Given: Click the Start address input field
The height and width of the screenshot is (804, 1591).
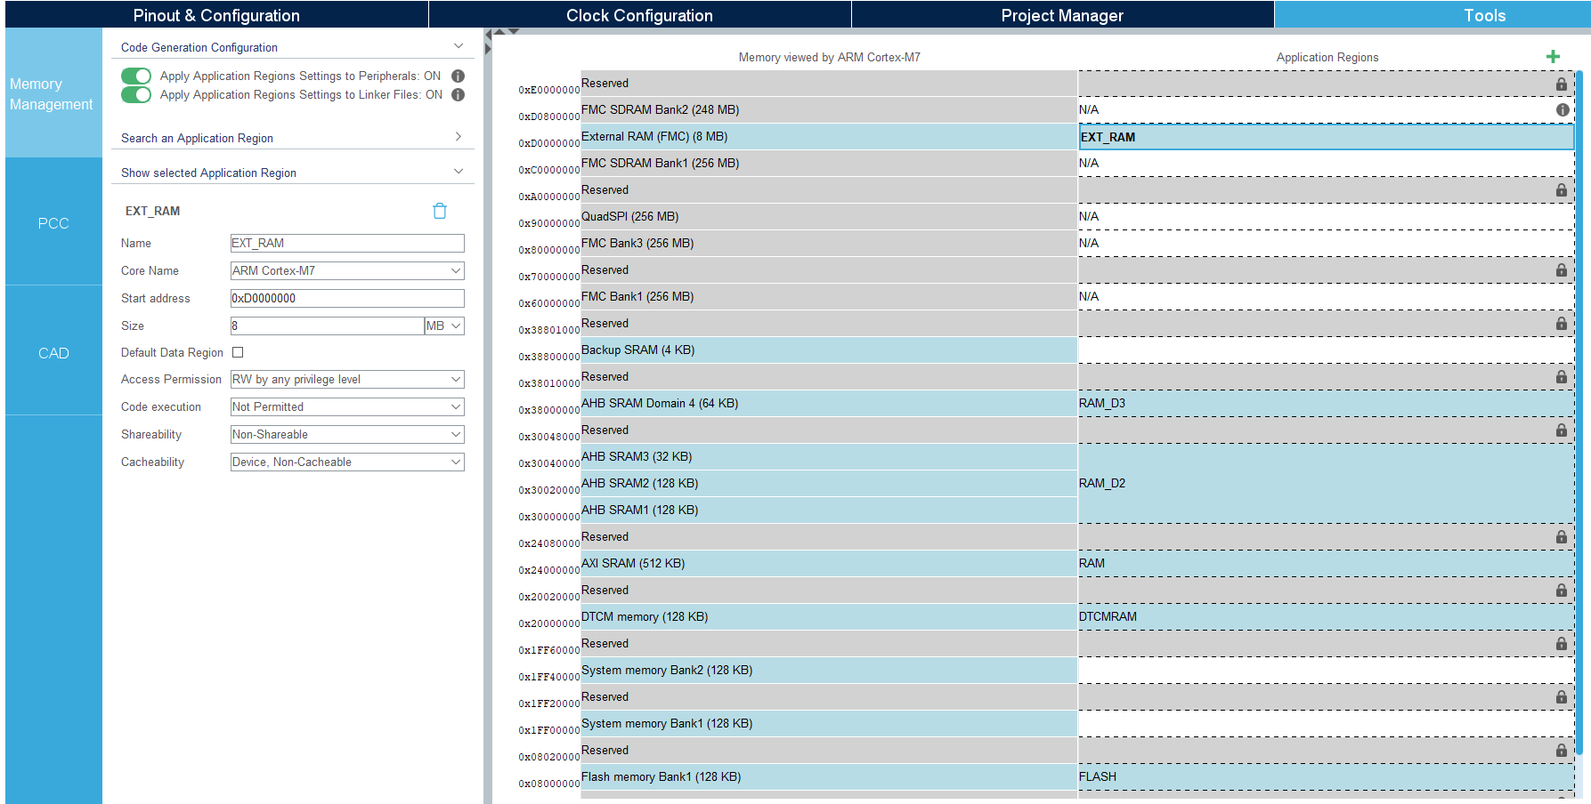Looking at the screenshot, I should pos(345,298).
